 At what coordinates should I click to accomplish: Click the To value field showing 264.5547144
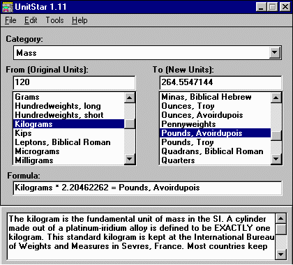pos(220,82)
